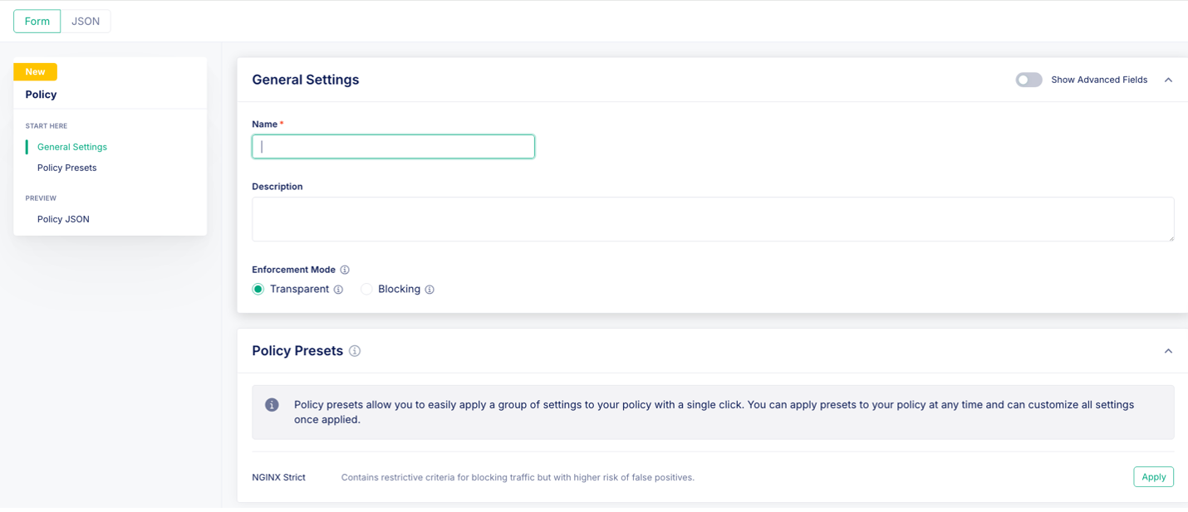Select the Blocking enforcement mode
This screenshot has height=512, width=1188.
(366, 290)
